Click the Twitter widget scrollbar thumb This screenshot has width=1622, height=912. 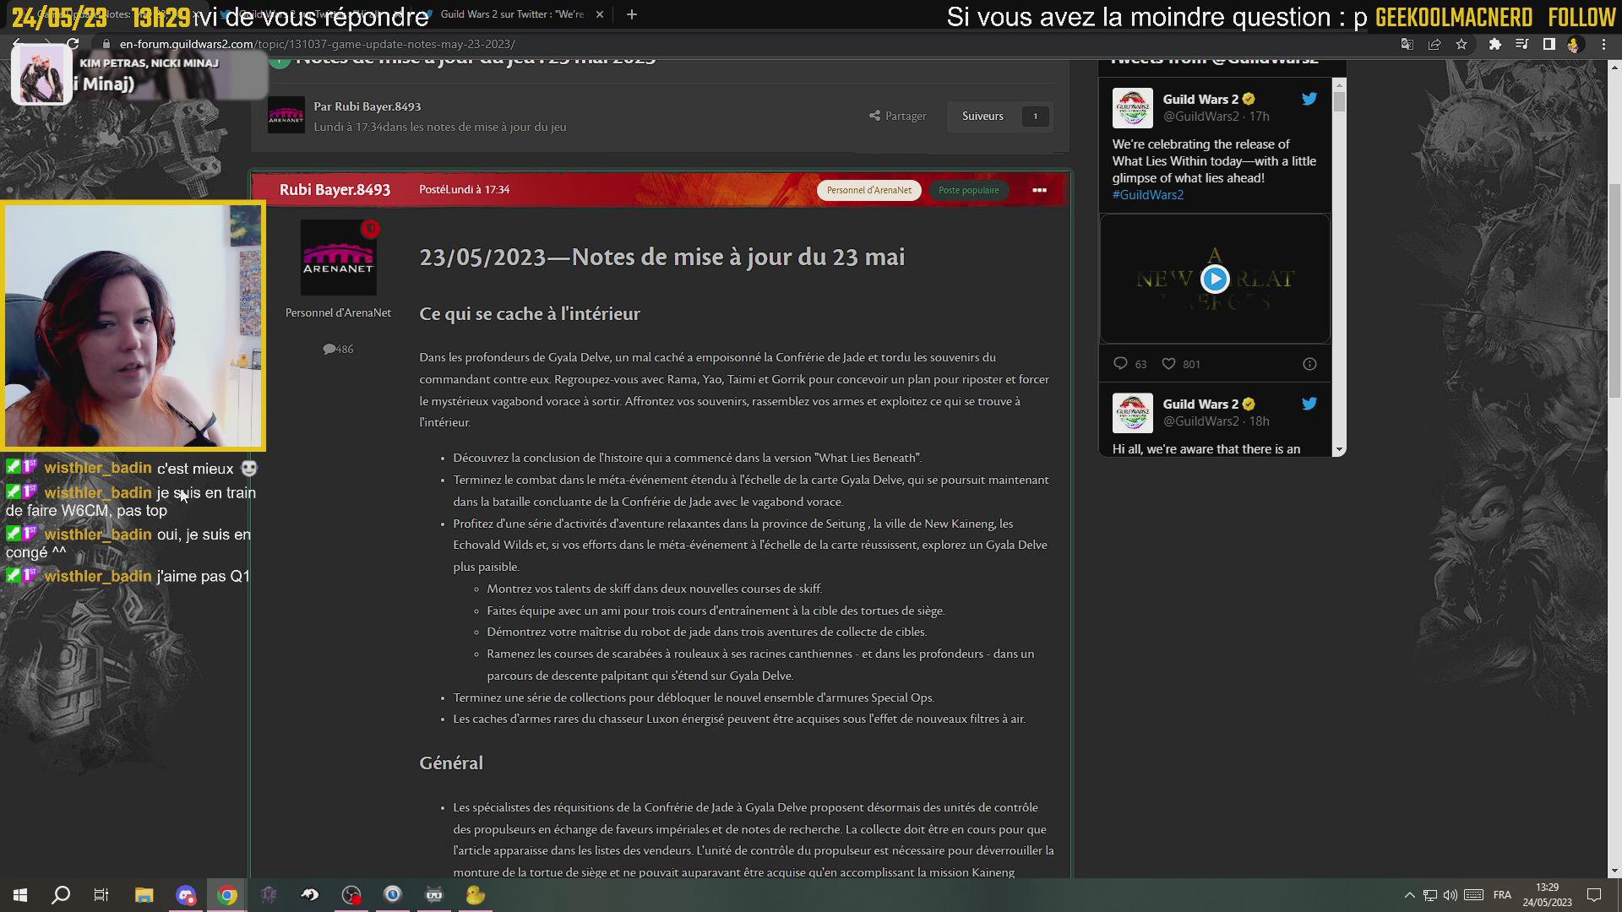click(x=1339, y=101)
